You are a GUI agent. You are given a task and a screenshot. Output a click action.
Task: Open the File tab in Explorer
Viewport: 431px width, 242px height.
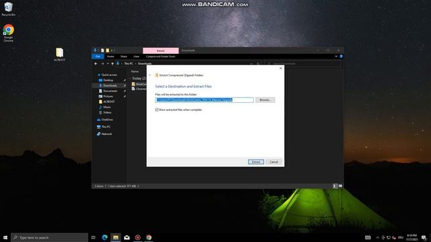pos(98,56)
